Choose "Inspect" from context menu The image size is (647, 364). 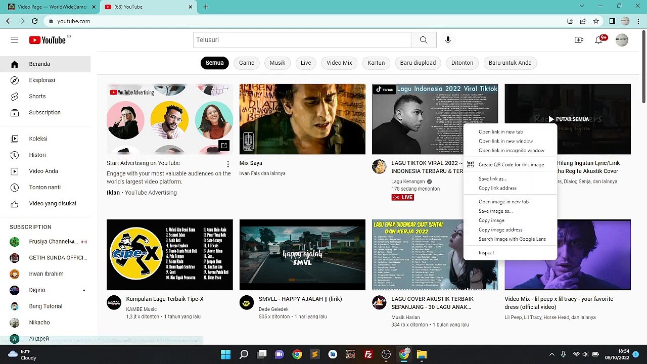click(x=486, y=253)
